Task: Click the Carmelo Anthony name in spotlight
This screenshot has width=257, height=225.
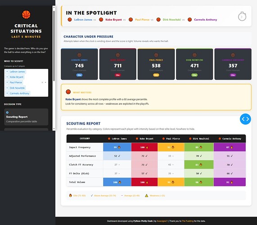Action: pyautogui.click(x=206, y=20)
